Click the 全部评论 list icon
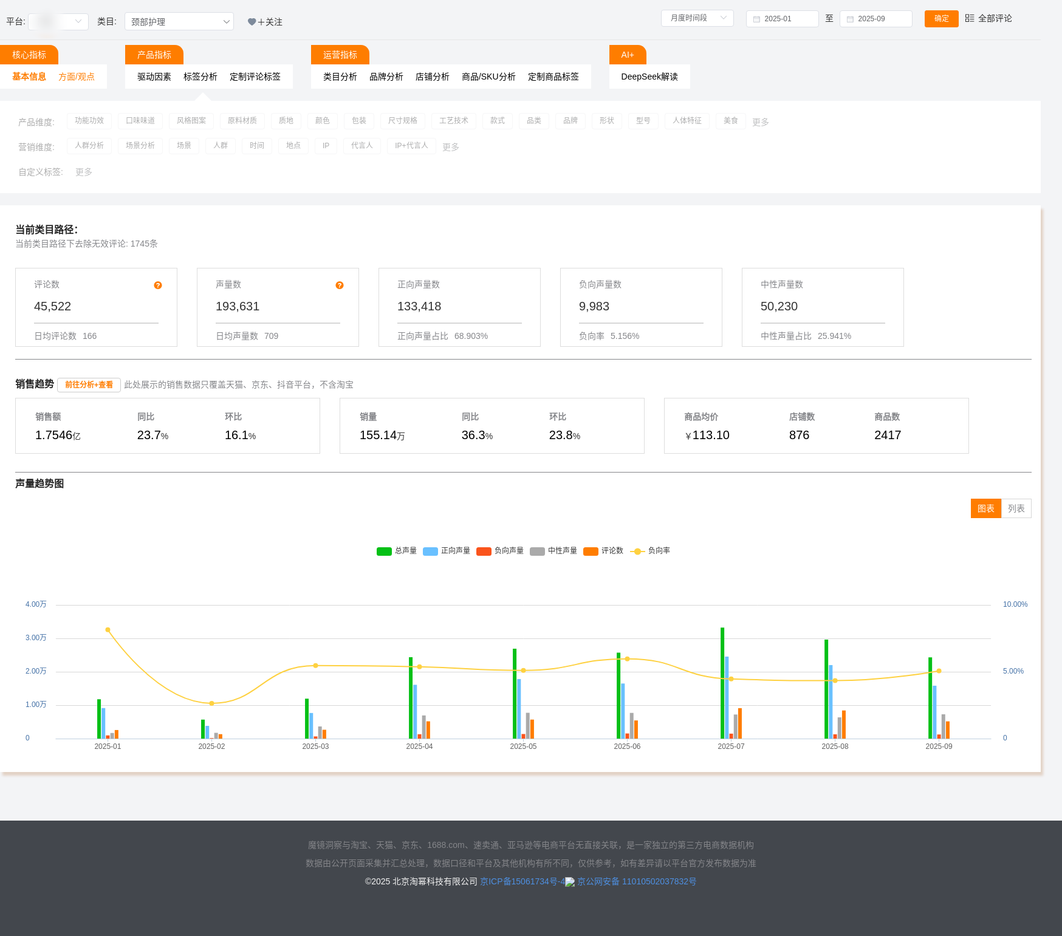The height and width of the screenshot is (936, 1062). 970,18
